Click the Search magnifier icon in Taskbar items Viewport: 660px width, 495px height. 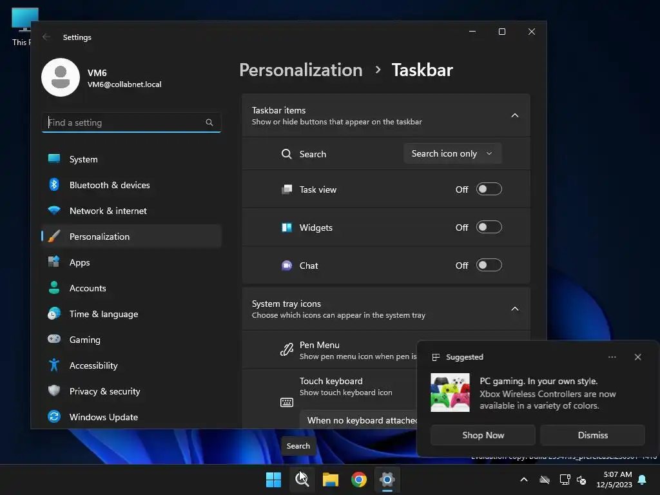pyautogui.click(x=287, y=154)
